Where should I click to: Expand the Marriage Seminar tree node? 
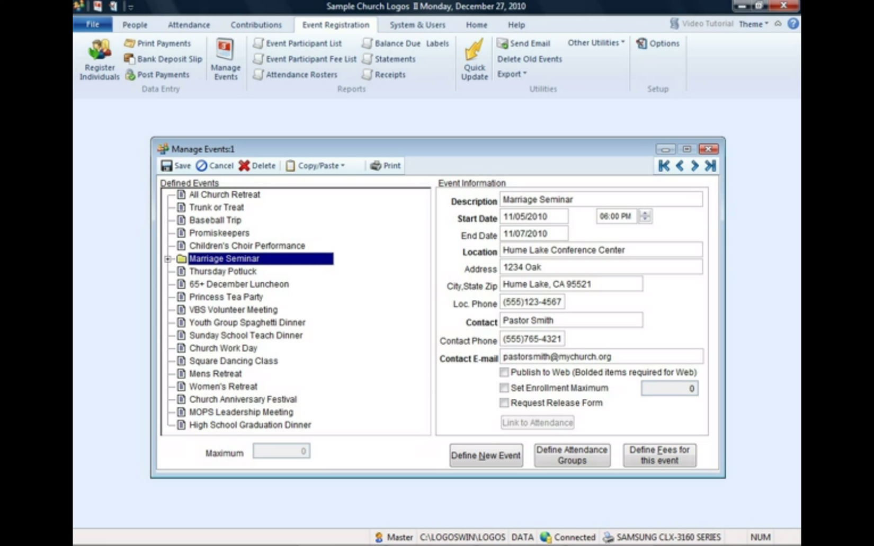168,259
